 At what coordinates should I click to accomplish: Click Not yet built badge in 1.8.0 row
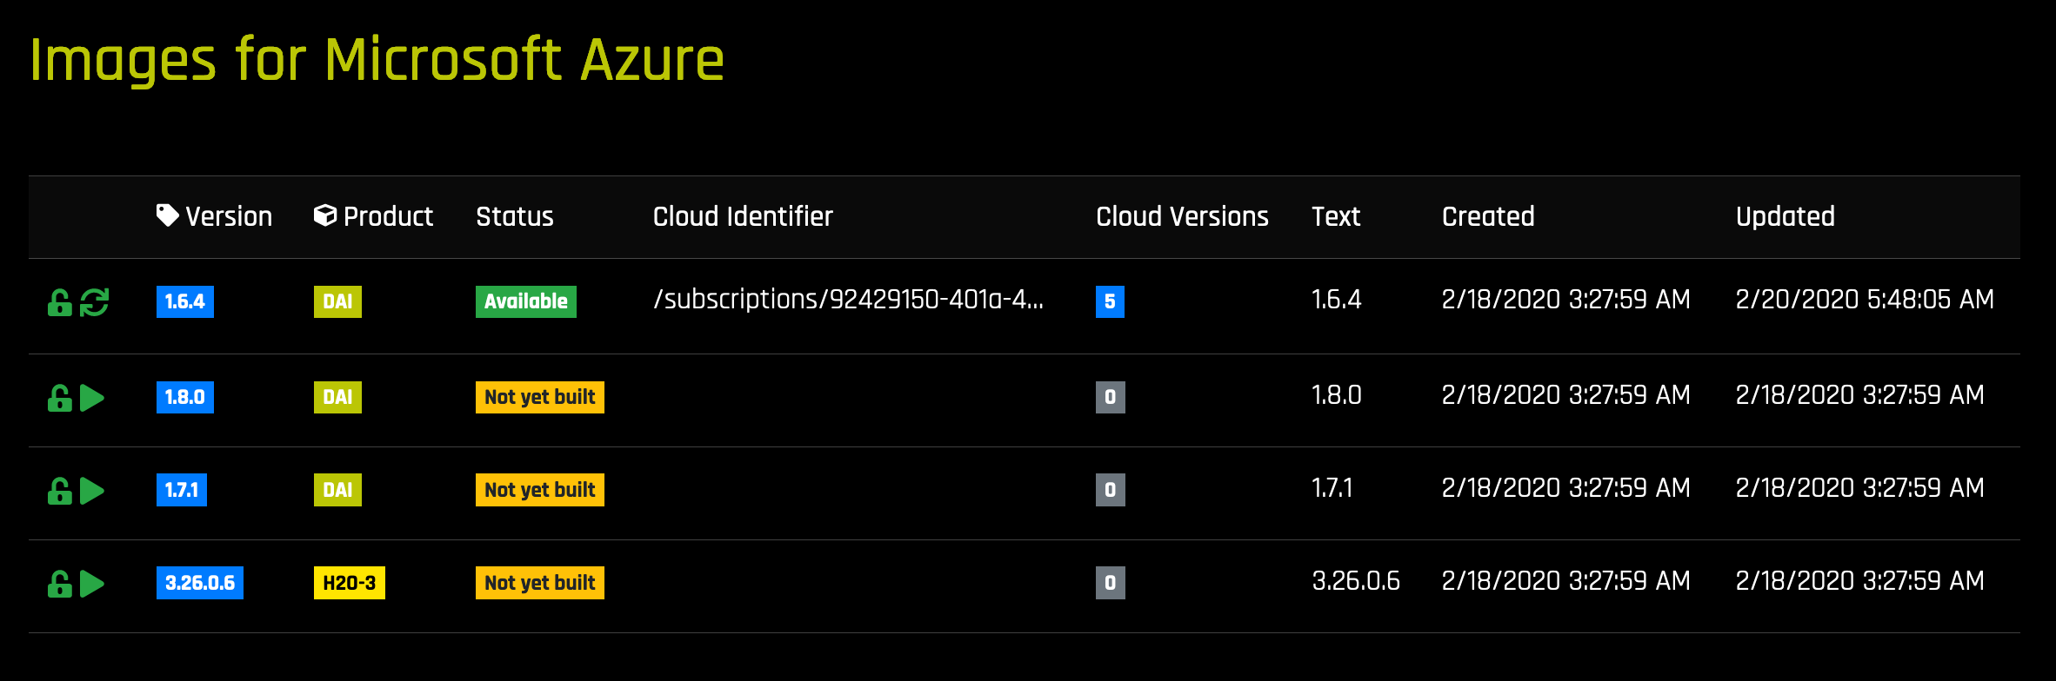[x=540, y=397]
